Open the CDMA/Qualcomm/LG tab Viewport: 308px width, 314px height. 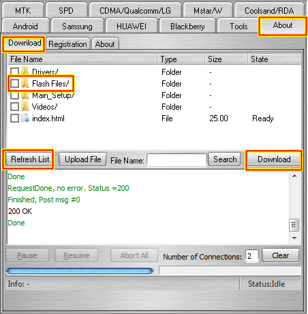point(135,10)
